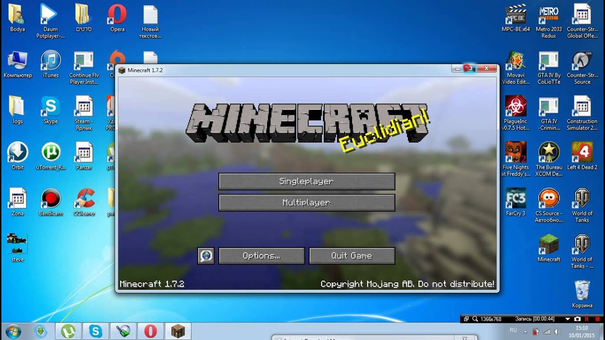Launch Skype from the desktop shortcut

pos(51,110)
